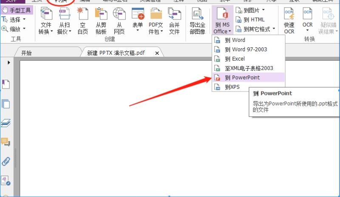Open the Bookmarks panel icon
Viewport: 340px width, 197px height.
(x=6, y=84)
